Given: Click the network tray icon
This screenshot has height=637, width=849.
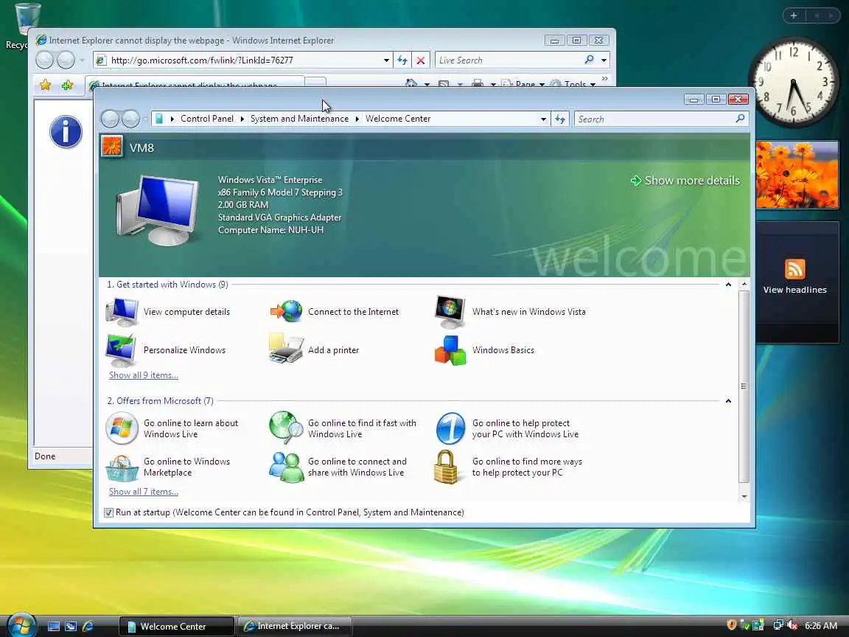Looking at the screenshot, I should [x=778, y=625].
